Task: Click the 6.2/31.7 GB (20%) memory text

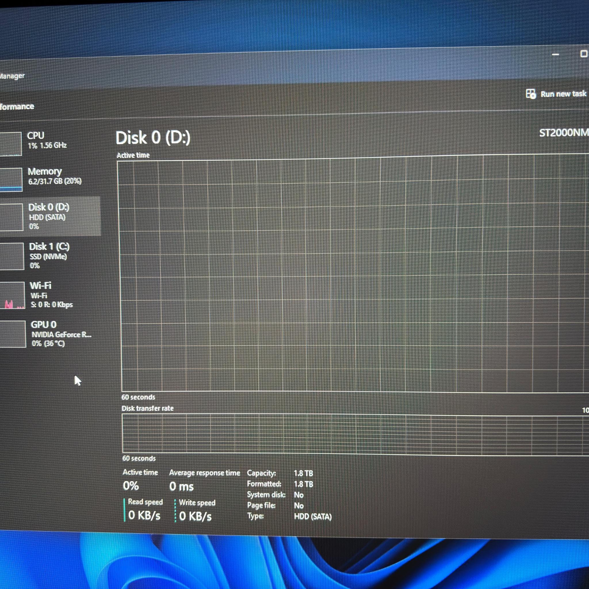Action: pos(55,181)
